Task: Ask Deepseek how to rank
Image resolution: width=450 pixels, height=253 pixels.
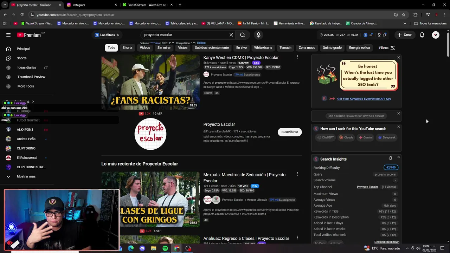Action: point(387,137)
